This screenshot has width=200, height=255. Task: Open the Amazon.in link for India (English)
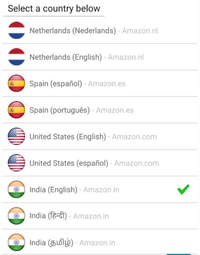tap(101, 190)
